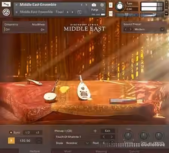The width and height of the screenshot is (169, 153).
Task: Click the NI Kontakt logo icon
Action: [x=6, y=12]
